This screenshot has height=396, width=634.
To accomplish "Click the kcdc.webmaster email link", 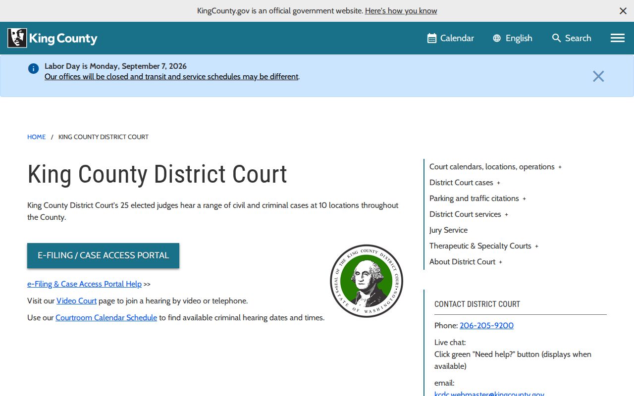I will (489, 394).
